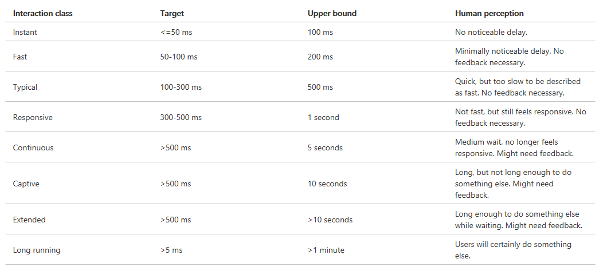Select the Fast interaction class cell
The image size is (607, 271).
20,57
